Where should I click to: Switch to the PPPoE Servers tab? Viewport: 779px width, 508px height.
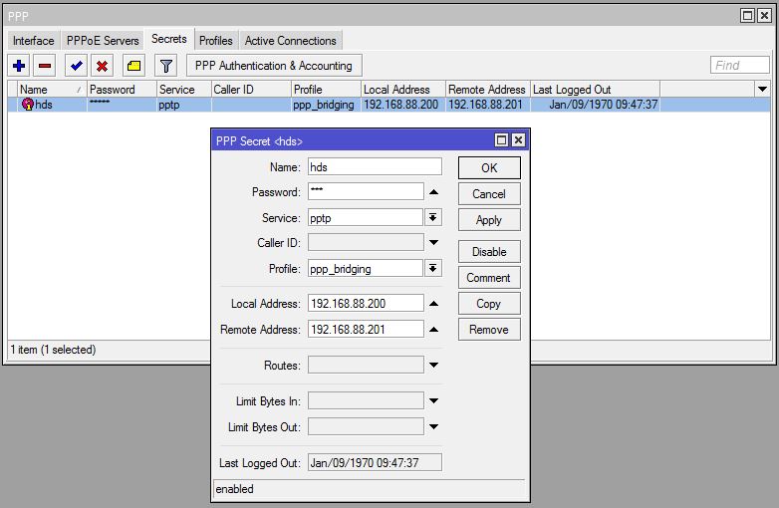[103, 41]
